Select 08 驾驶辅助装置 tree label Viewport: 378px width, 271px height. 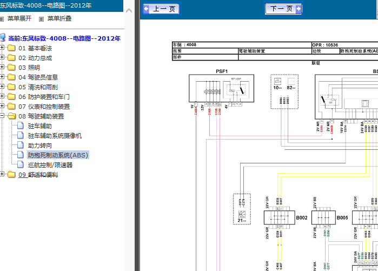click(41, 116)
